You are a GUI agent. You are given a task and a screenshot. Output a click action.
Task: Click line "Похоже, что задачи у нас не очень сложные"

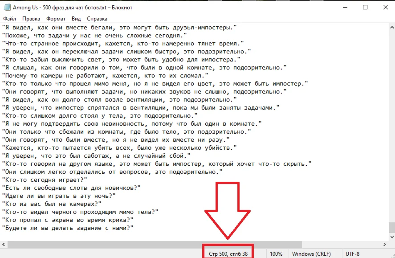[x=94, y=36]
